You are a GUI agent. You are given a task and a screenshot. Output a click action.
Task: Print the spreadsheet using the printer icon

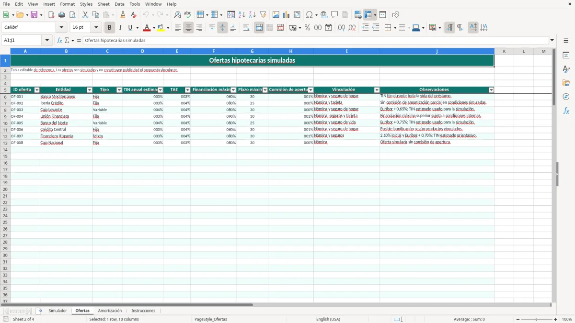tap(62, 15)
